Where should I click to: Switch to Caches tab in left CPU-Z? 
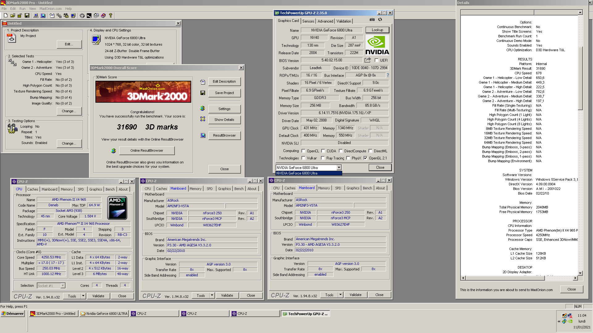tap(32, 189)
